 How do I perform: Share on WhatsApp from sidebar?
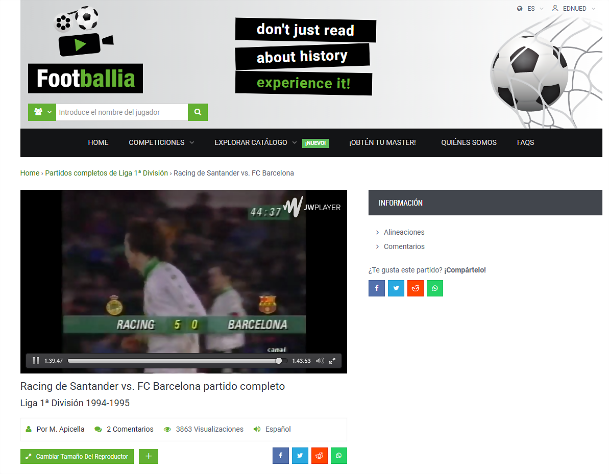[435, 288]
